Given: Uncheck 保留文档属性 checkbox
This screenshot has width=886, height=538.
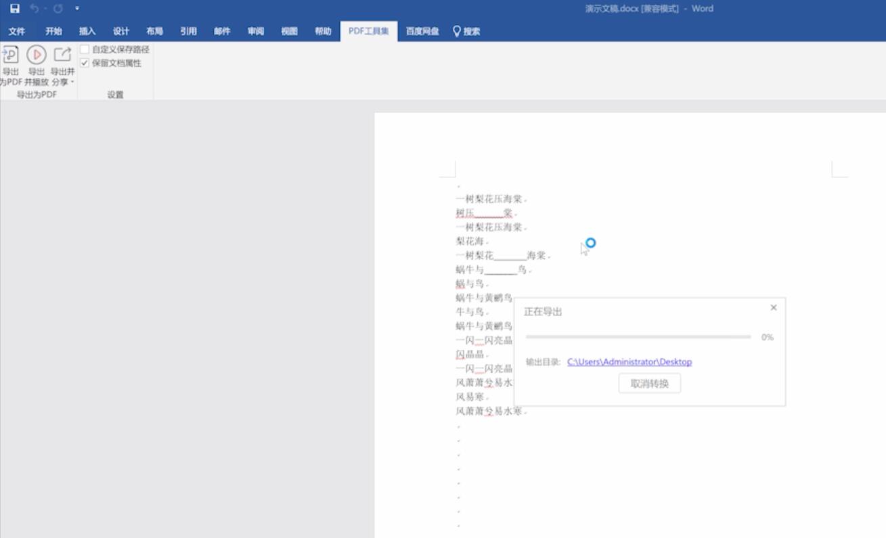Looking at the screenshot, I should (x=85, y=63).
